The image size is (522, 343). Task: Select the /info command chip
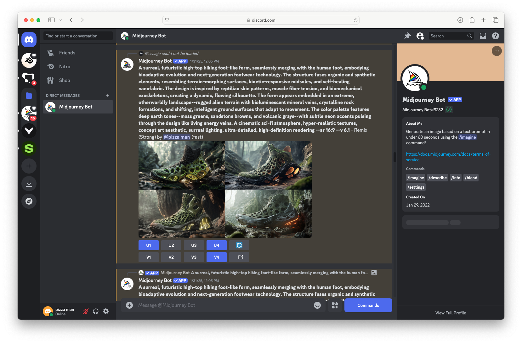tap(456, 178)
